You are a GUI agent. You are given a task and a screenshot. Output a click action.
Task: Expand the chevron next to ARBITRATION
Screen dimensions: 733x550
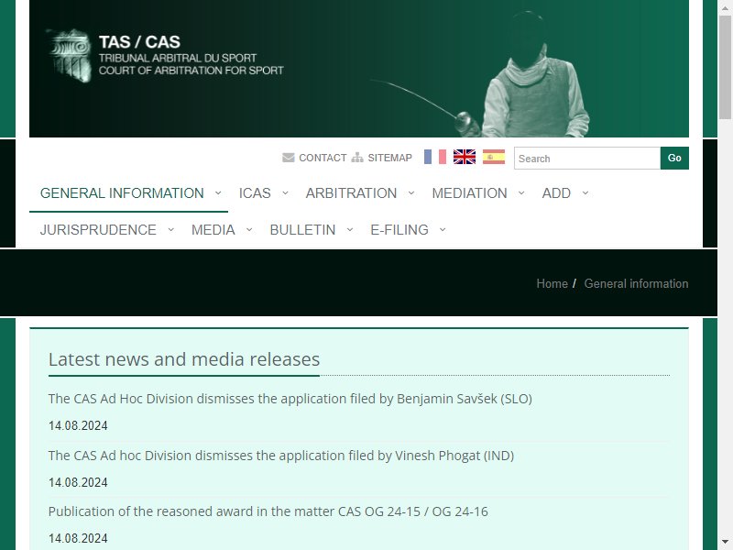coord(411,193)
